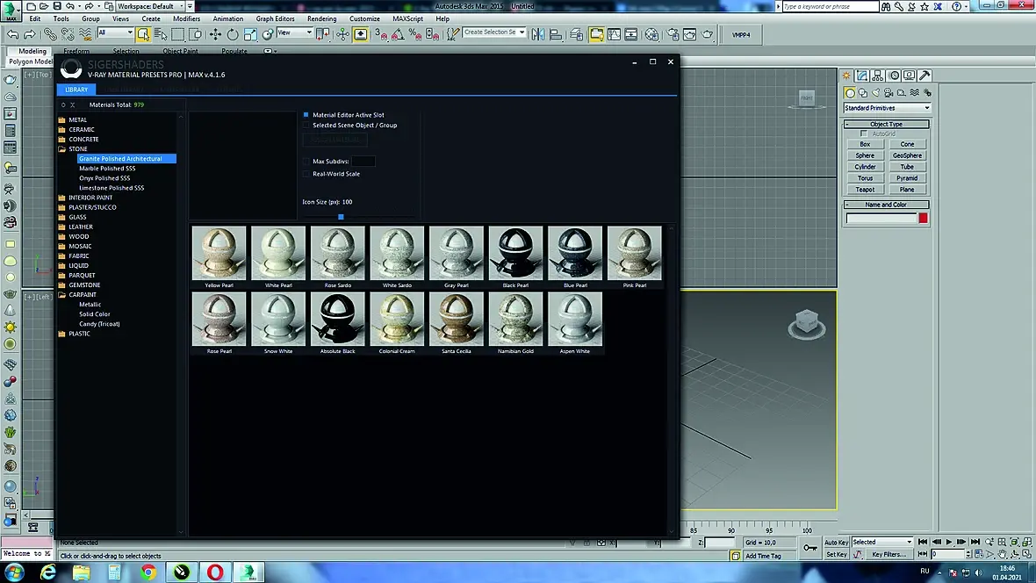Click the GeoSphere primitive button
This screenshot has height=583, width=1036.
907,155
